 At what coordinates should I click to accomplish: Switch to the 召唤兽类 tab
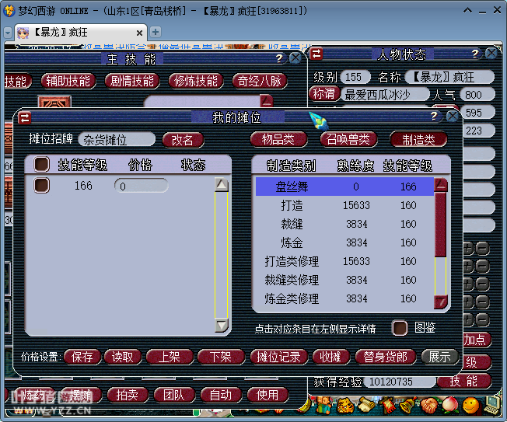(x=348, y=140)
